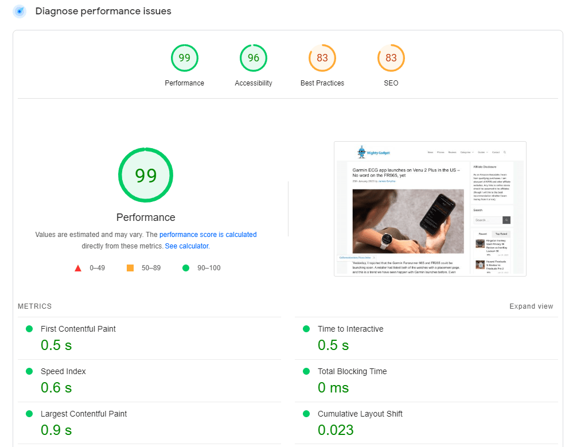Viewport: 569px width, 447px height.
Task: Open the Best Practices 83 score gauge
Action: coord(322,58)
